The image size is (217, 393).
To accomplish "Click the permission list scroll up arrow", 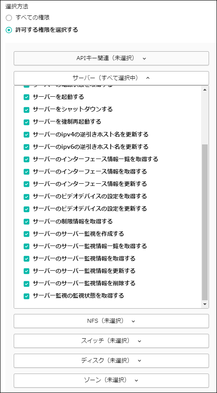I will pos(205,90).
